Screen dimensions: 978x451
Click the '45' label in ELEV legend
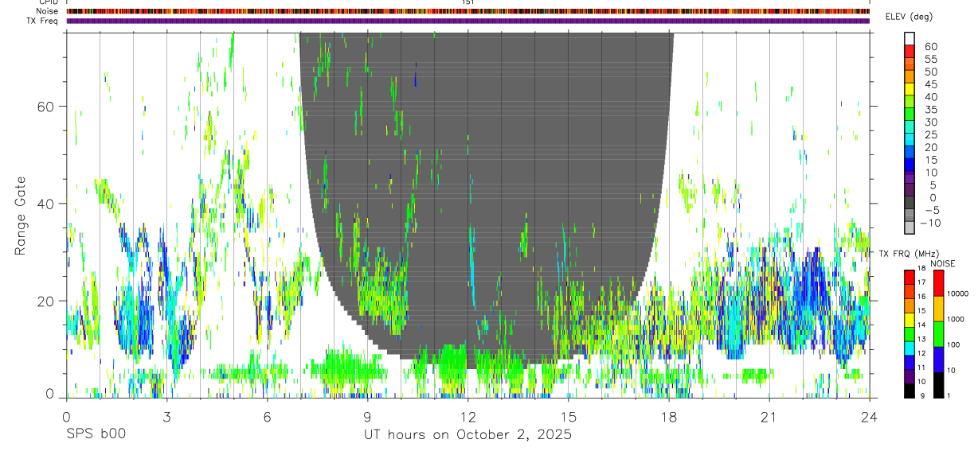(x=930, y=84)
